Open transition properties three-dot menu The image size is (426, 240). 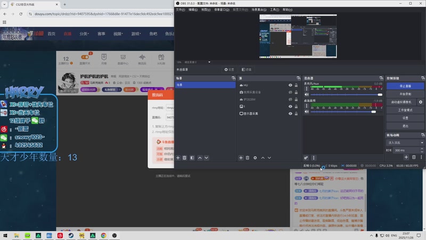tap(421, 157)
